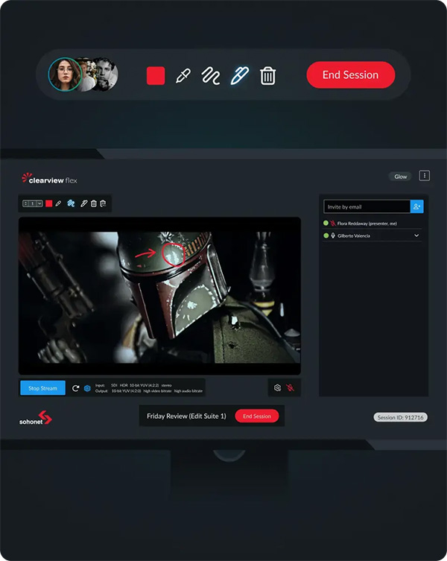Choose the scribble freehand tool in enlarged toolbar
Viewport: 447px width, 561px height.
click(x=211, y=76)
